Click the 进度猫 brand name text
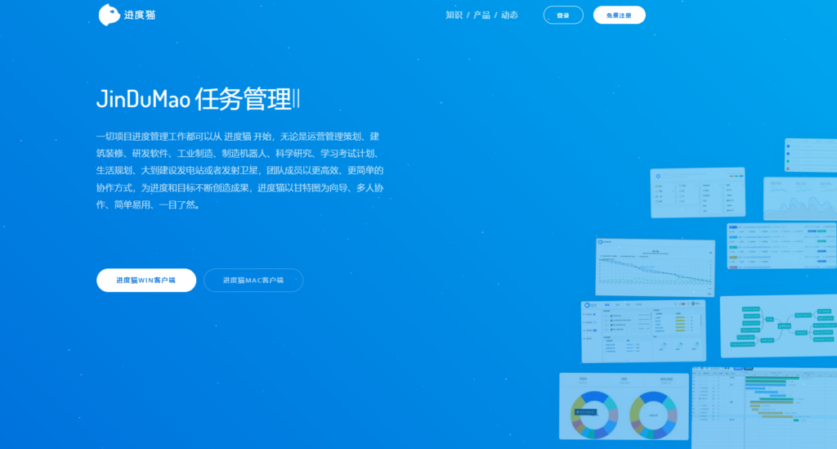 point(140,15)
